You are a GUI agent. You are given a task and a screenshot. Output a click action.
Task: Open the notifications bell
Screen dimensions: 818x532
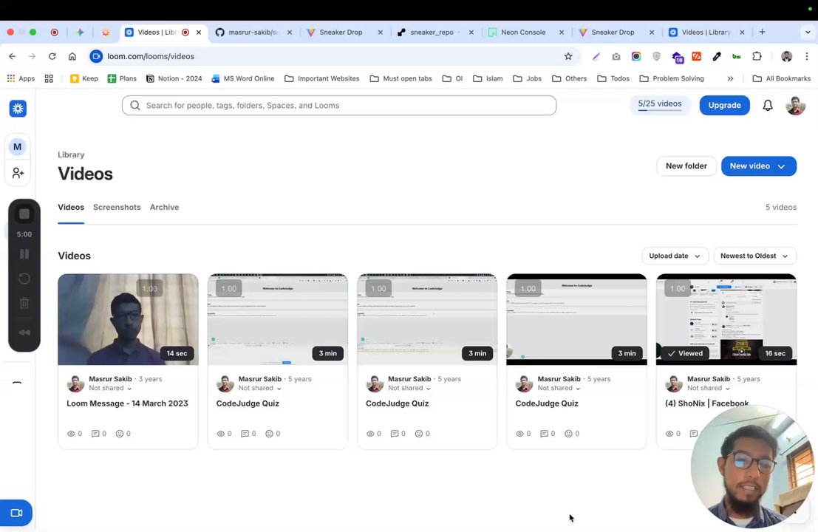[x=768, y=106]
